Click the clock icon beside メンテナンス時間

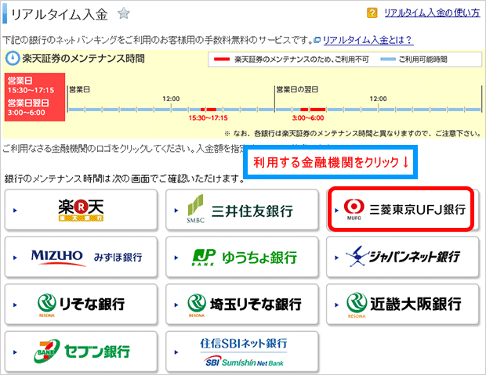coord(13,58)
